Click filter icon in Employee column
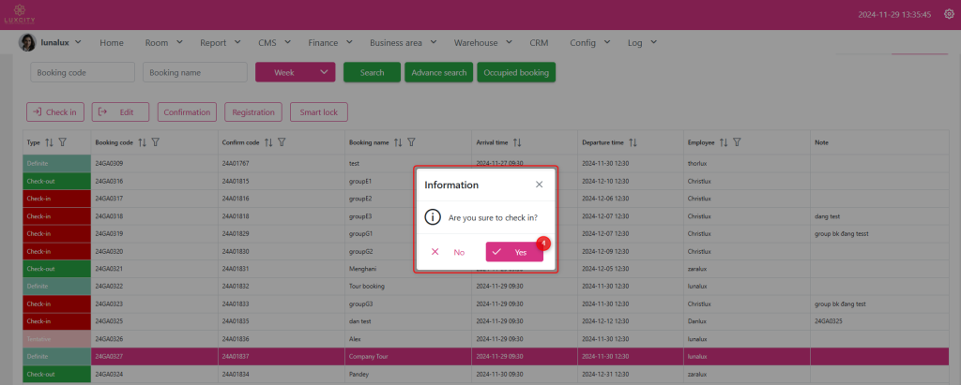Image resolution: width=961 pixels, height=385 pixels. click(738, 142)
